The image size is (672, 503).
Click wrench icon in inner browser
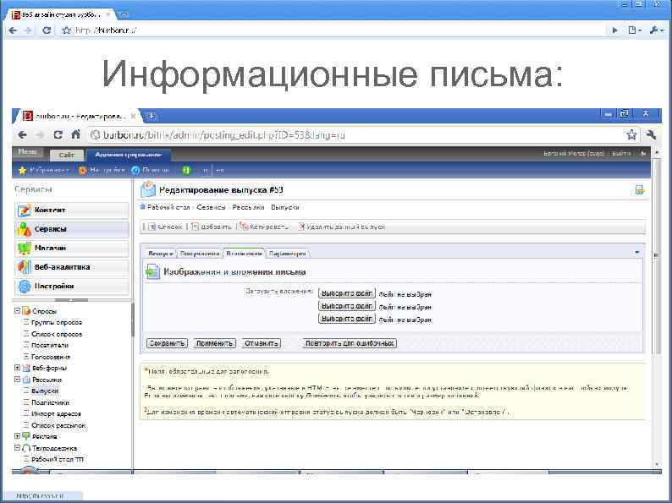pos(651,135)
